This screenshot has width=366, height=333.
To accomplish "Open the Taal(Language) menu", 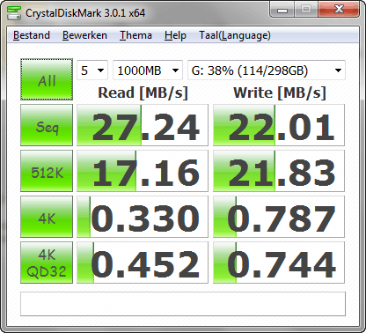I will click(x=235, y=35).
